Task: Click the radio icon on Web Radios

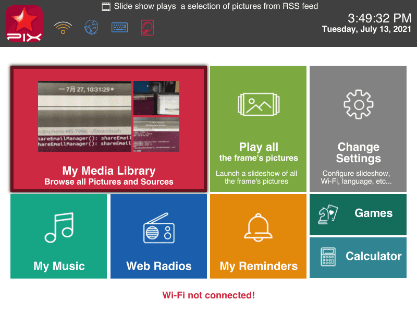Action: pos(159,228)
